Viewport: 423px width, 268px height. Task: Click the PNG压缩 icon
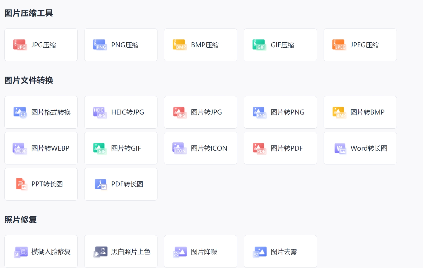(100, 45)
